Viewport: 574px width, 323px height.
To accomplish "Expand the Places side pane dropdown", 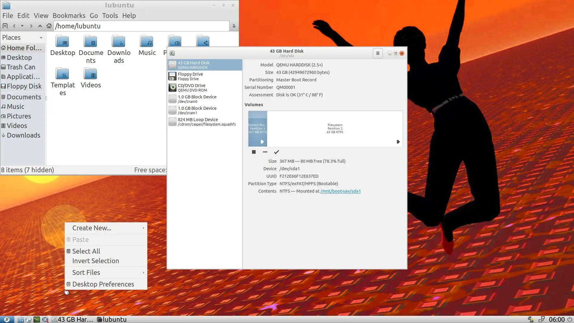I will point(41,38).
